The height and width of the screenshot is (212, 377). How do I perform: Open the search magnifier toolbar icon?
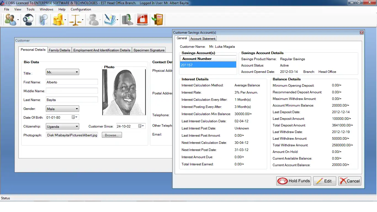click(x=43, y=20)
